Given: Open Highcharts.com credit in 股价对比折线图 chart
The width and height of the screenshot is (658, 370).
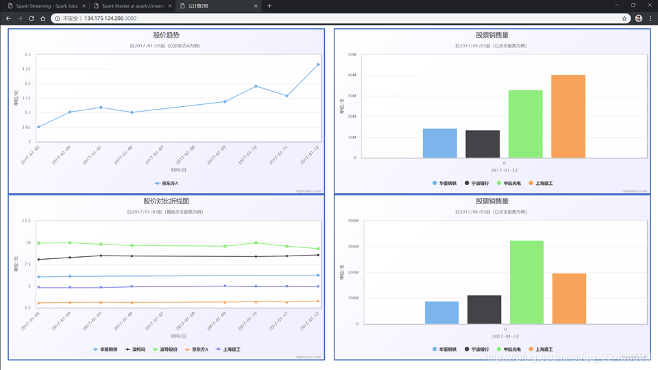Looking at the screenshot, I should click(308, 357).
